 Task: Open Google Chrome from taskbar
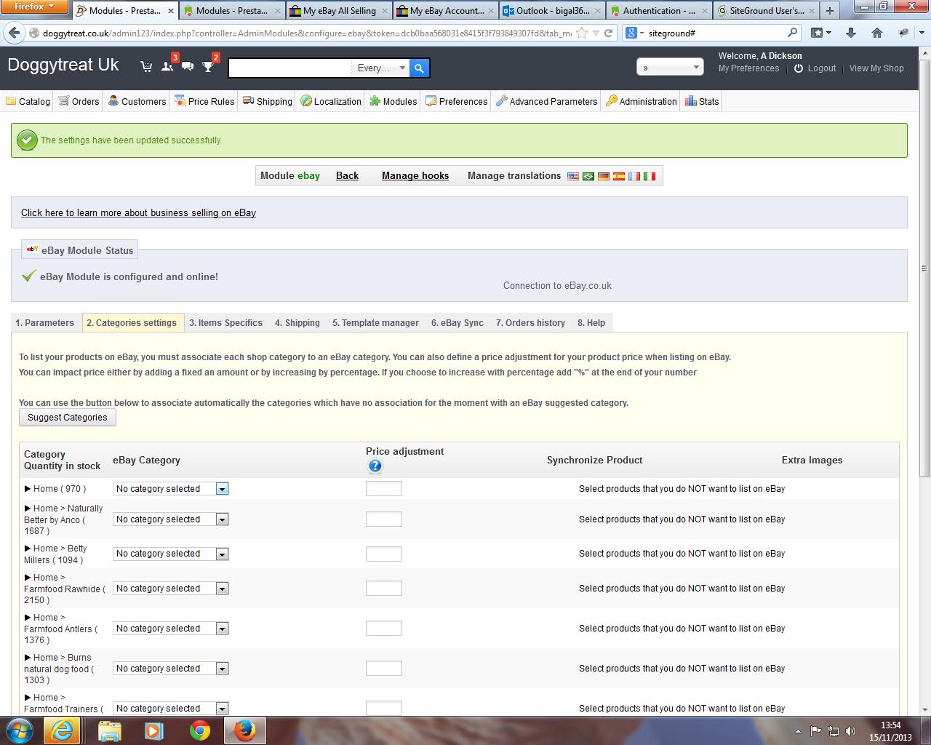tap(200, 730)
